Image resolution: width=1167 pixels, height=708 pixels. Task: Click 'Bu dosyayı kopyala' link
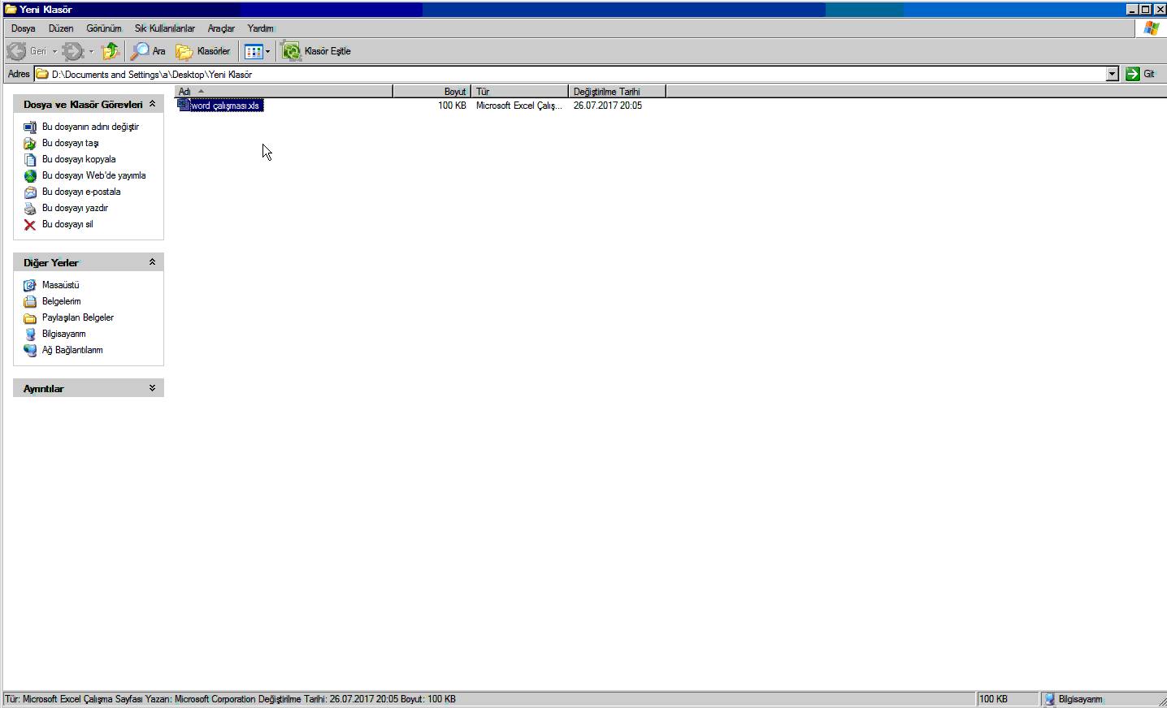click(79, 159)
